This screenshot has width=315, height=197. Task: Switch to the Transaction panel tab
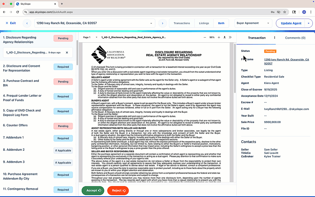point(257,38)
